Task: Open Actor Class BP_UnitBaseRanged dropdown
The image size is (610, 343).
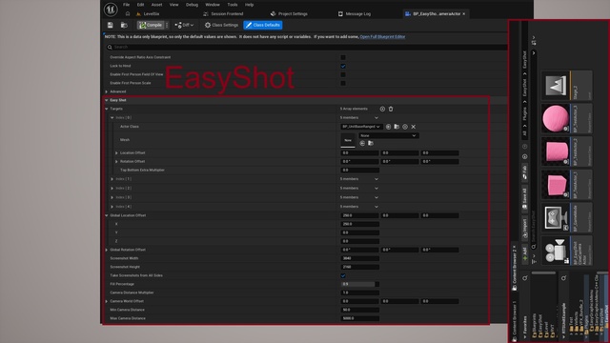Action: point(361,127)
